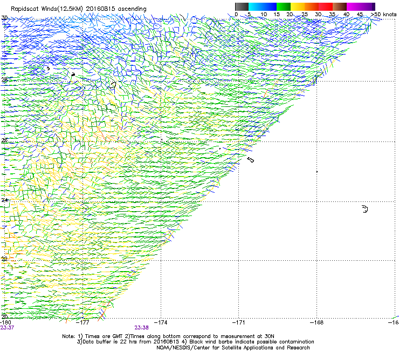Click the orange 25–30 knots legend segment
Screen dimensions: 399x351
312,6
